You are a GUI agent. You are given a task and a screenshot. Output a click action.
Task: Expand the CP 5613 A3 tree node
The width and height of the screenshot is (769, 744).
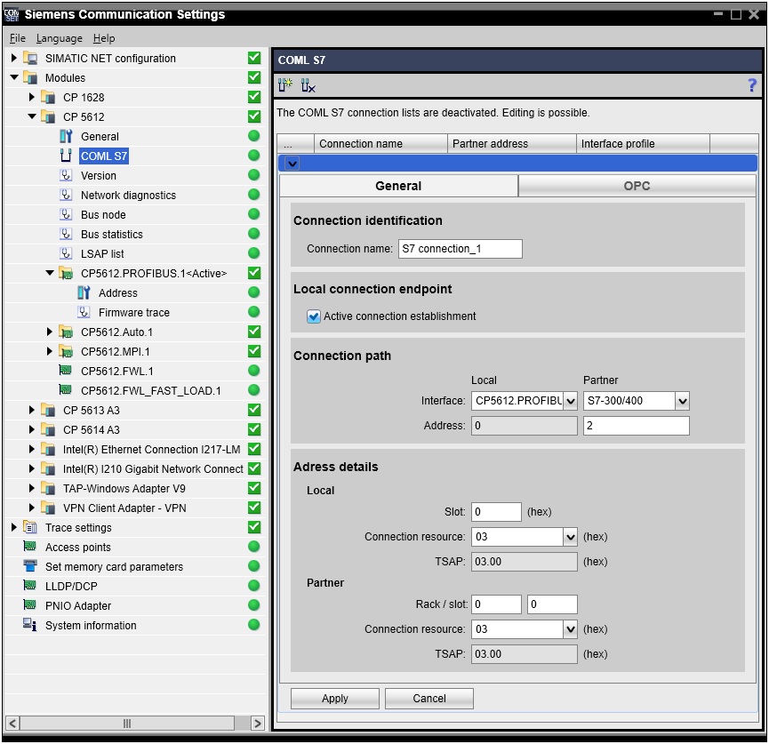click(x=32, y=411)
